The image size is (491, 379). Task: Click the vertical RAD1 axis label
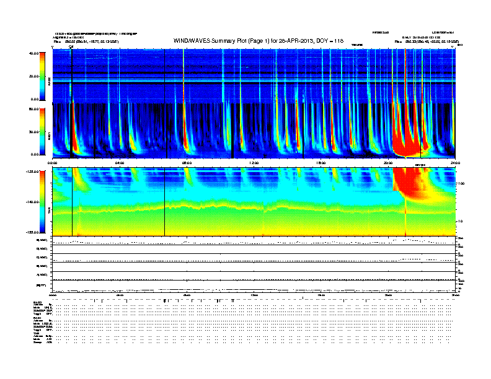click(49, 136)
